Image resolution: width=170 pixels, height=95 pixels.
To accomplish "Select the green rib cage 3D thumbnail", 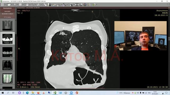I will click(x=7, y=78).
